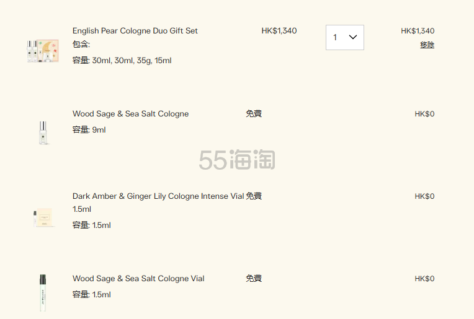Click the 包含: label under the gift set
The image size is (474, 319).
(x=81, y=45)
